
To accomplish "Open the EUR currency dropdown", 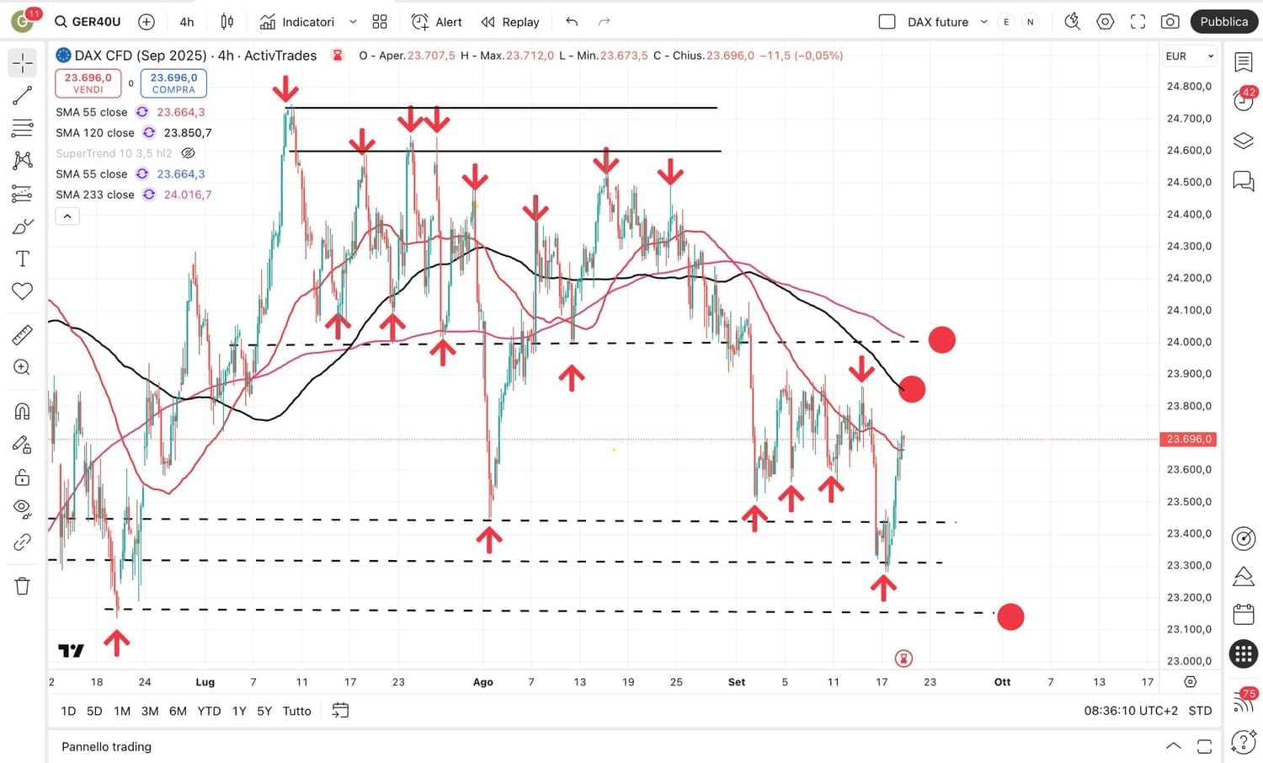I will point(1189,56).
